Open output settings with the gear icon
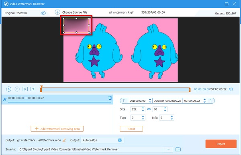The image size is (241, 155). (x=120, y=140)
